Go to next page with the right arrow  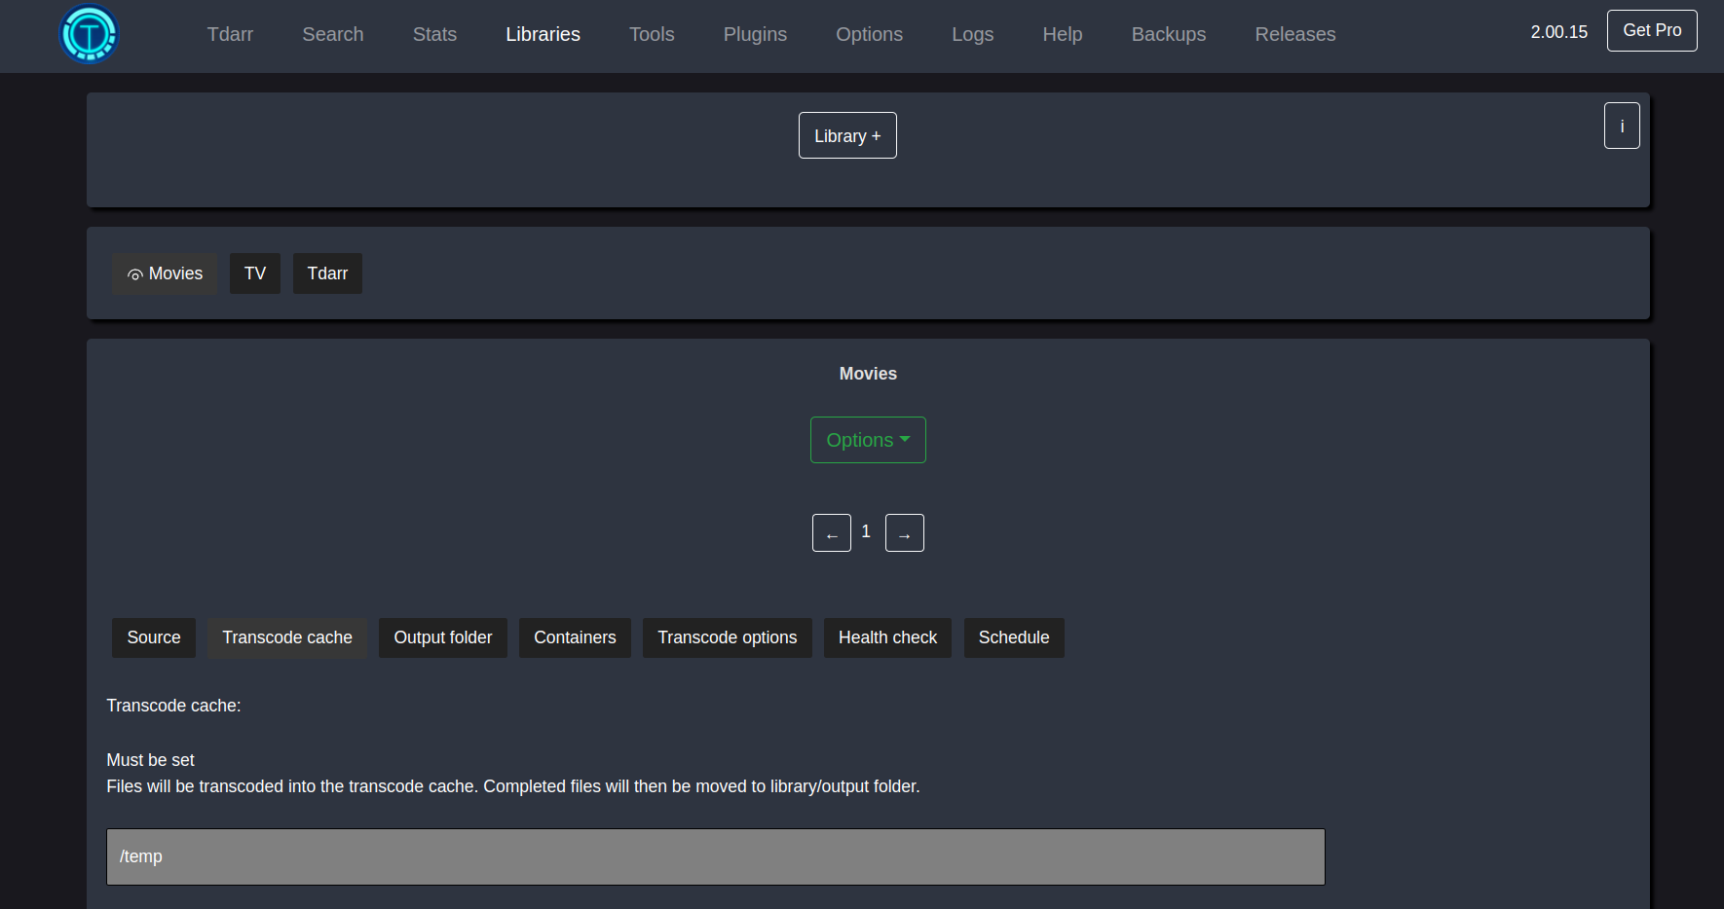[x=904, y=532]
